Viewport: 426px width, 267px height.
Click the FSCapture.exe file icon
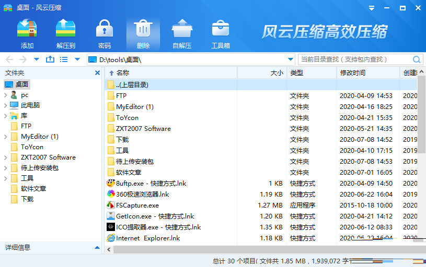111,205
